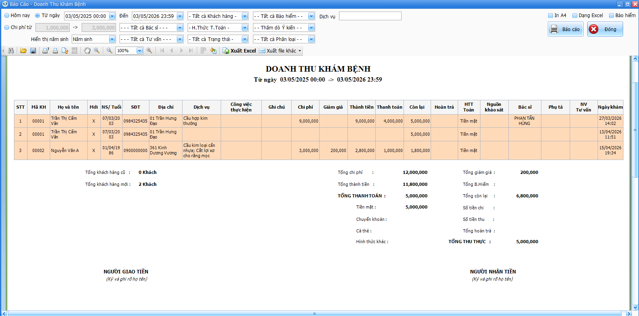The image size is (639, 316).
Task: Click the background color paint bucket icon
Action: 213,51
